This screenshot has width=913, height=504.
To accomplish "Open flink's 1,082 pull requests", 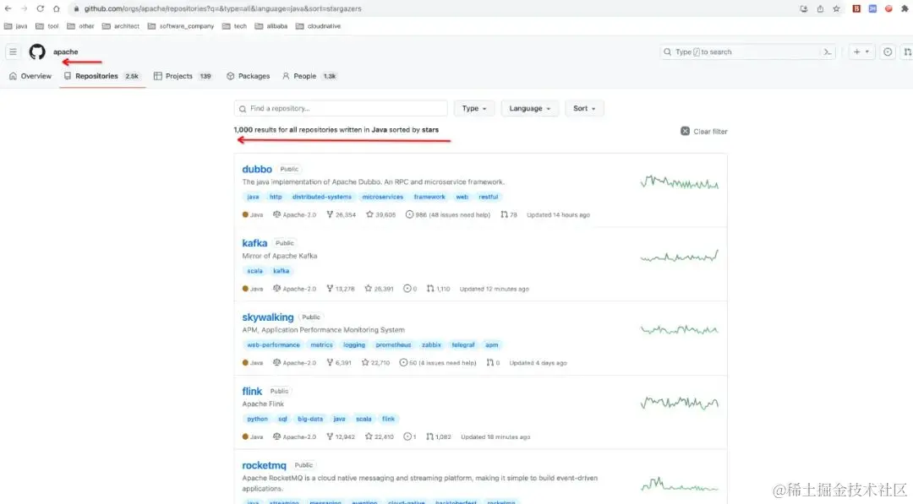I will (439, 436).
